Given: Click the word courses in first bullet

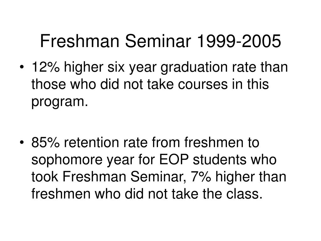Looking at the screenshot, I should point(203,84).
